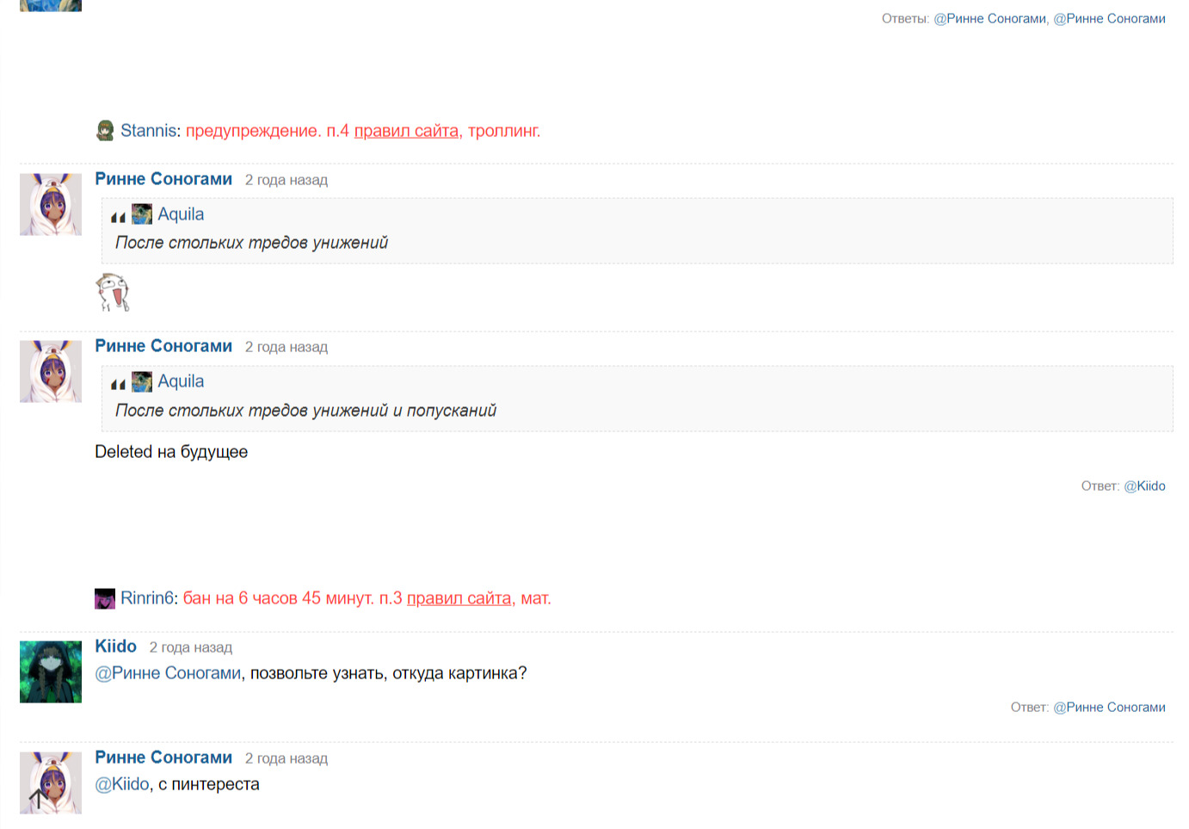Click the laughing emoticon sticker
Screen dimensions: 1189x829
click(x=112, y=292)
